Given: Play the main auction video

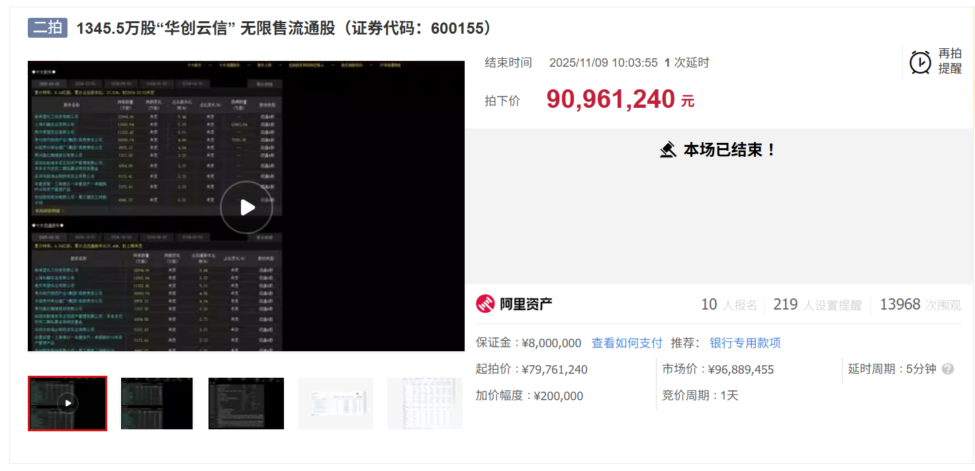Looking at the screenshot, I should (x=246, y=207).
